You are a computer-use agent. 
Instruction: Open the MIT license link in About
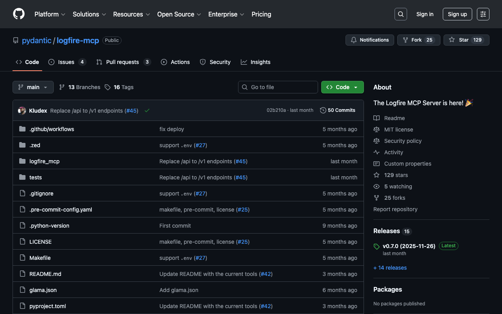[398, 130]
